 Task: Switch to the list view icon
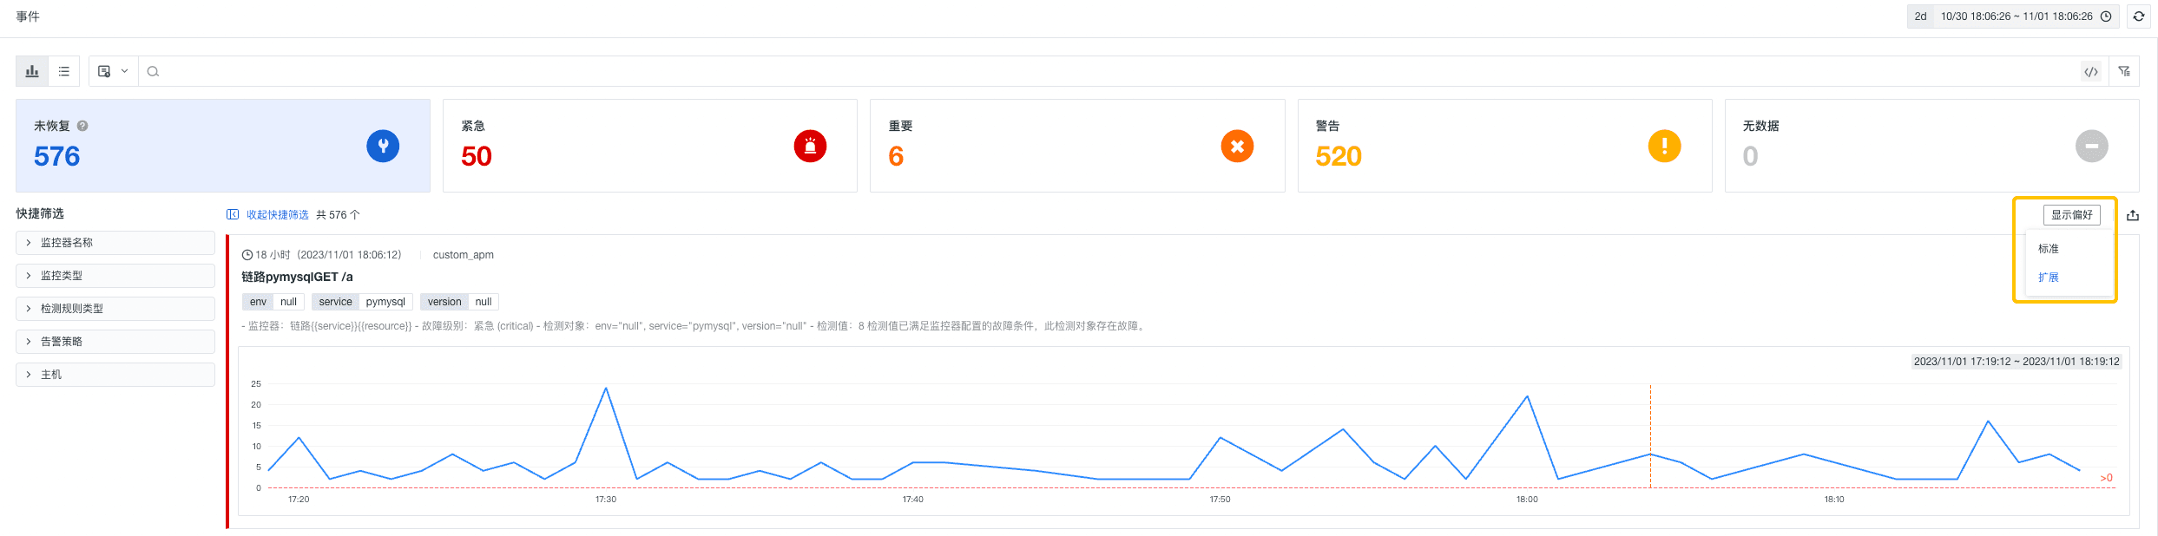(64, 71)
